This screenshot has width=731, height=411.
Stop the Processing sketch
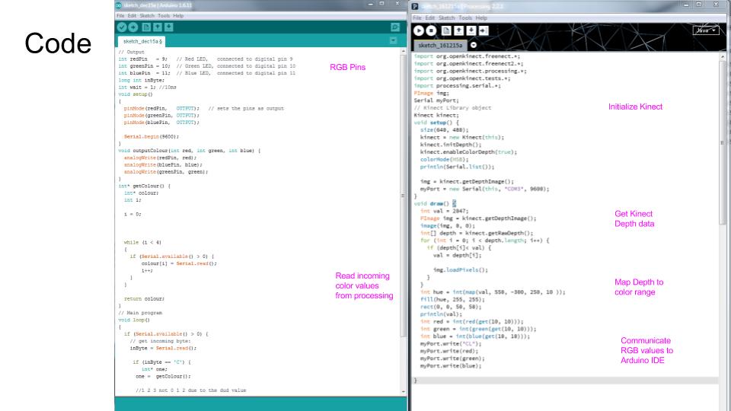pos(431,30)
